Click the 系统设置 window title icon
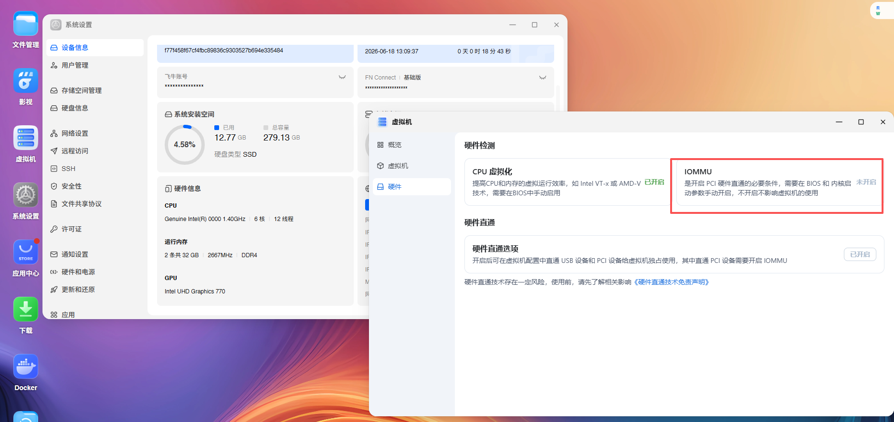The image size is (894, 422). click(x=56, y=25)
